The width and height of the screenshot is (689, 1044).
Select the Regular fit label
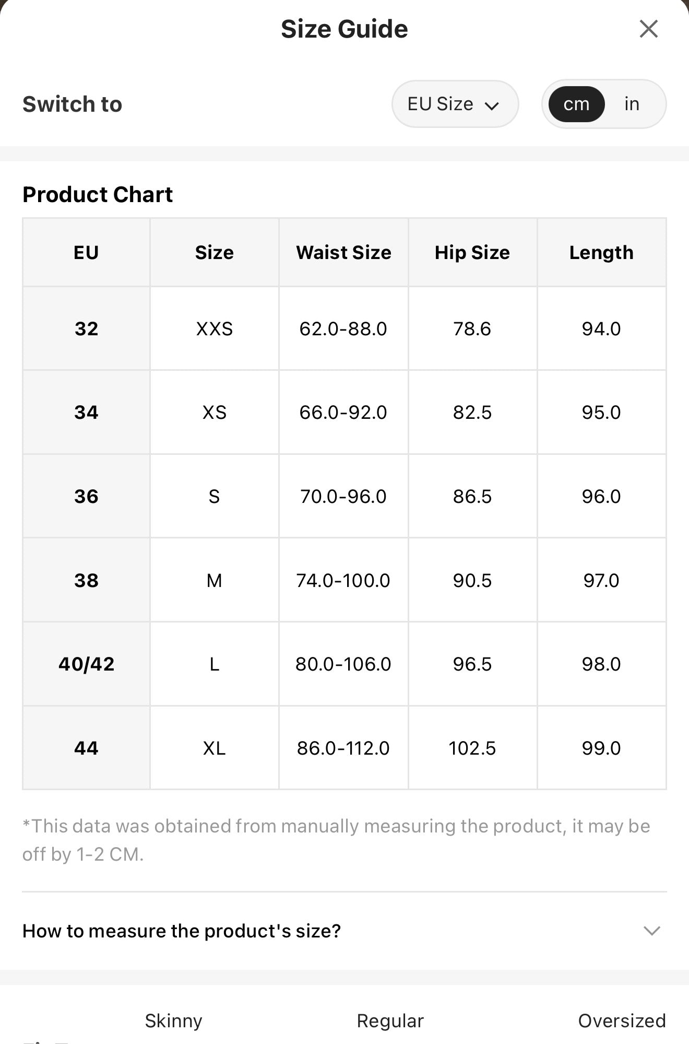pyautogui.click(x=390, y=1020)
